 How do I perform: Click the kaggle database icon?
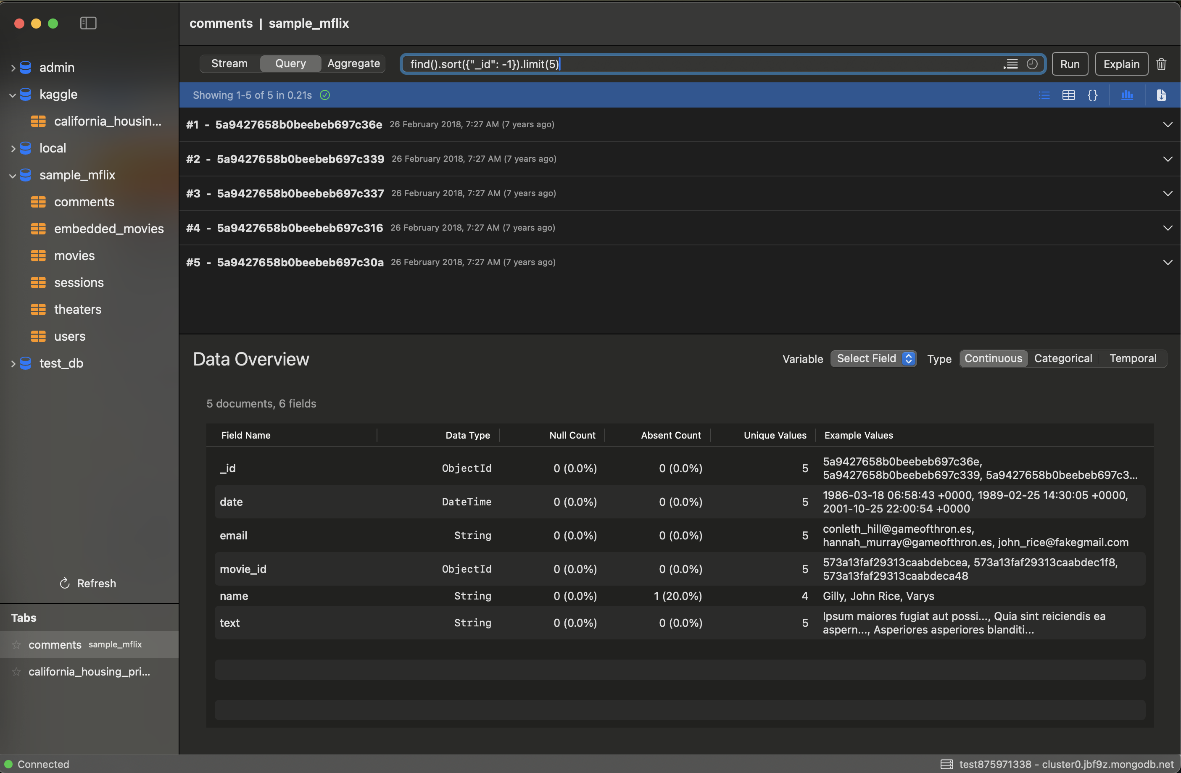click(26, 94)
